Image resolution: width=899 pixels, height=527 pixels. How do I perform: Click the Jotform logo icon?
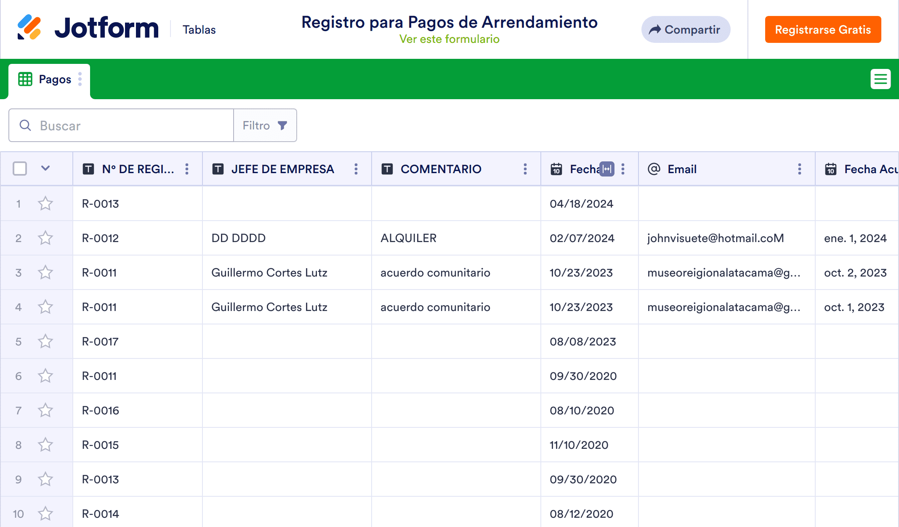29,28
